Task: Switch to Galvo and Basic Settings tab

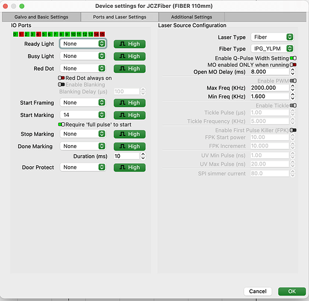Action: [42, 17]
